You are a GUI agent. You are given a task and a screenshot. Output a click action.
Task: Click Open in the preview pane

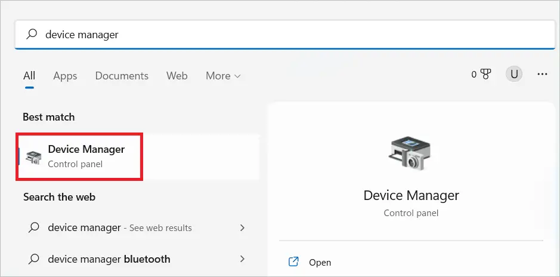(x=320, y=262)
